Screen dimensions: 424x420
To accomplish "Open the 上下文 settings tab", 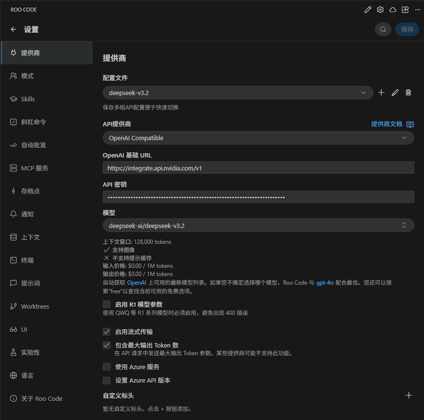I will click(x=47, y=237).
